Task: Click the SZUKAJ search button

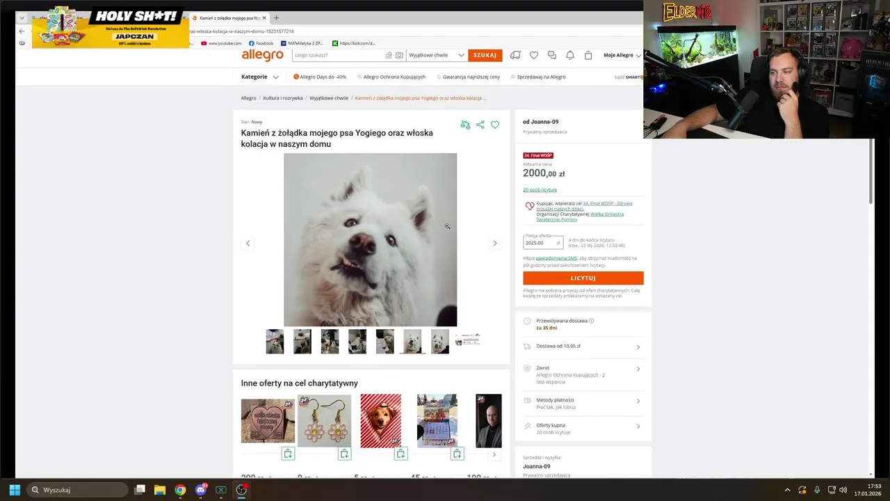Action: pos(485,55)
